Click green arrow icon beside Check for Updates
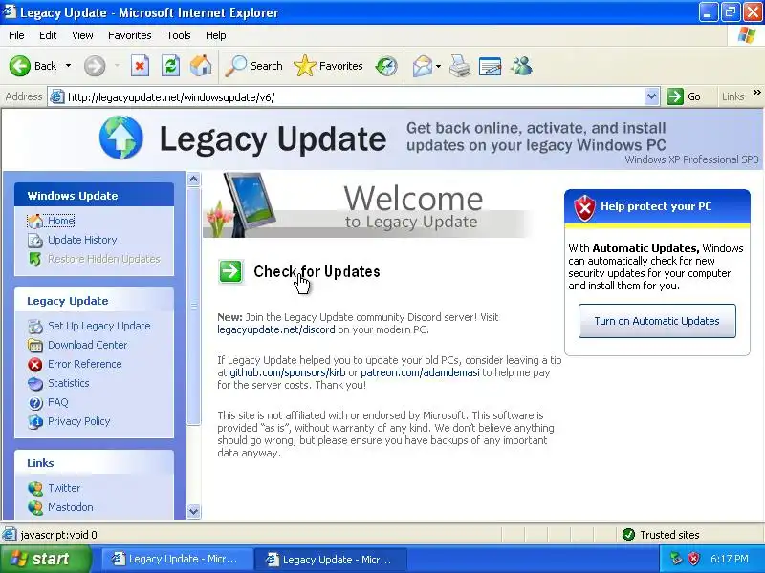Image resolution: width=765 pixels, height=573 pixels. 230,271
